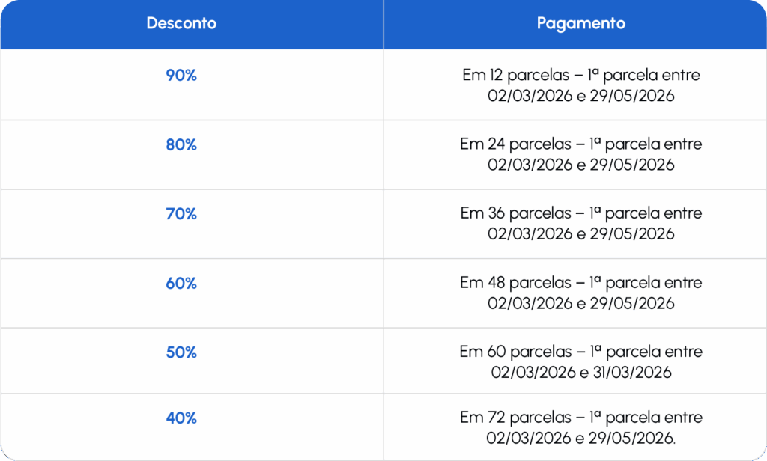Select the "Em 48 parcelas" text line
767x461 pixels.
[x=580, y=283]
